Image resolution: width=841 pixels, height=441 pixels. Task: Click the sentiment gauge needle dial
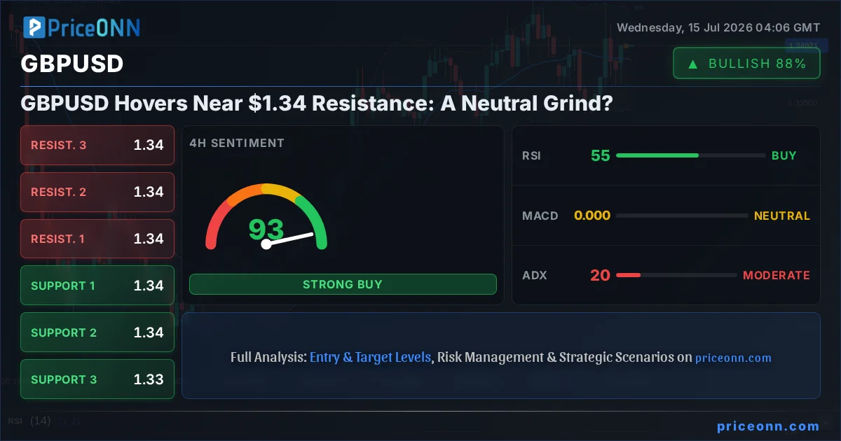[266, 216]
